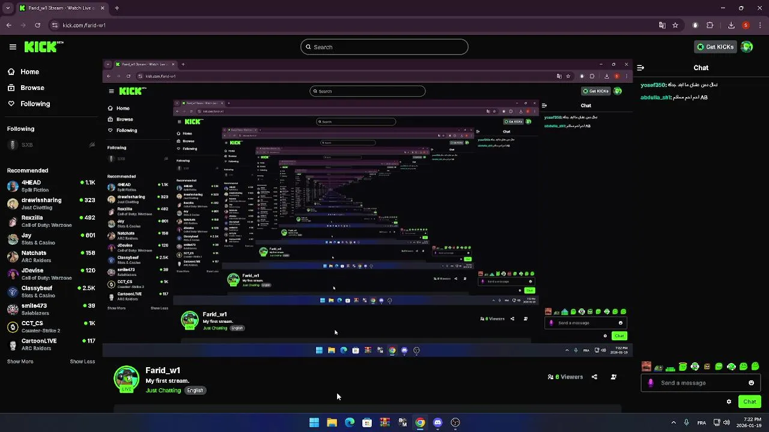
Task: Share the stream using share icon
Action: click(594, 377)
